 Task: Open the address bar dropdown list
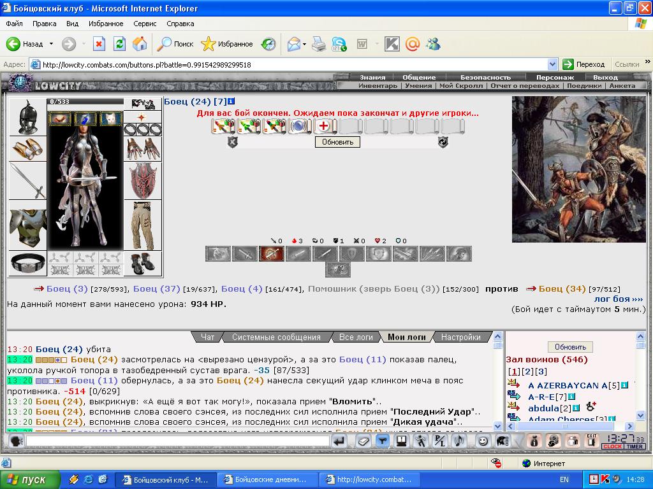click(x=552, y=64)
